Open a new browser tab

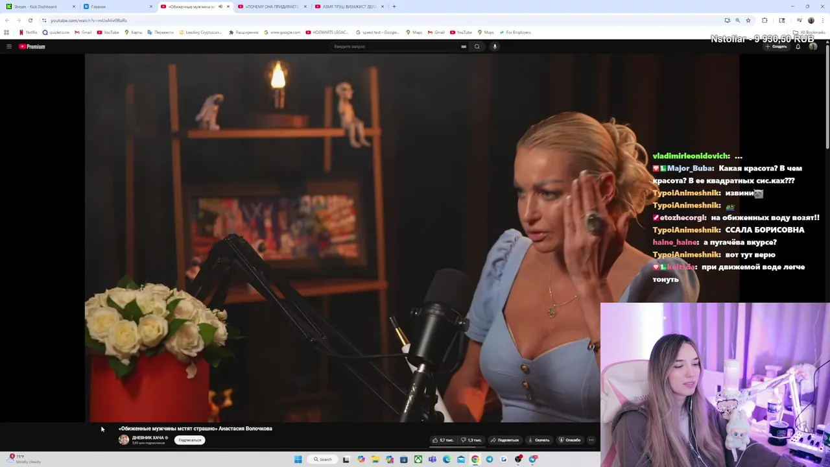(394, 6)
